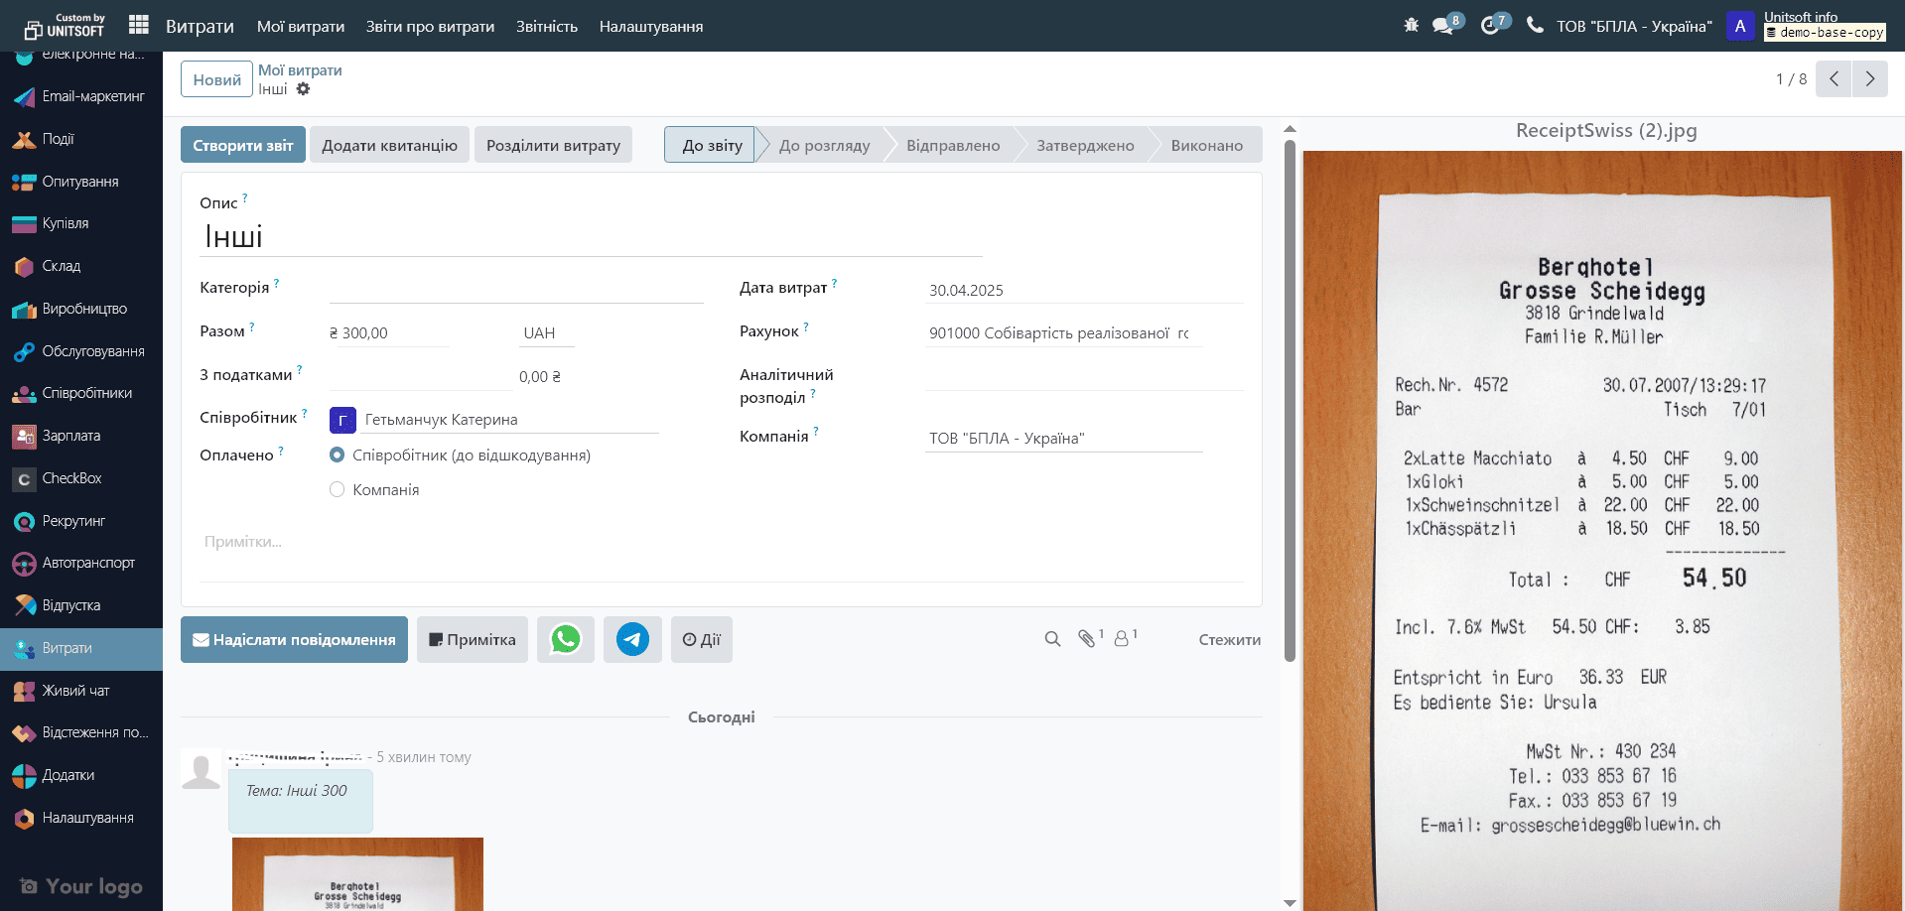
Task: Go to next record with right arrow
Action: pyautogui.click(x=1869, y=79)
